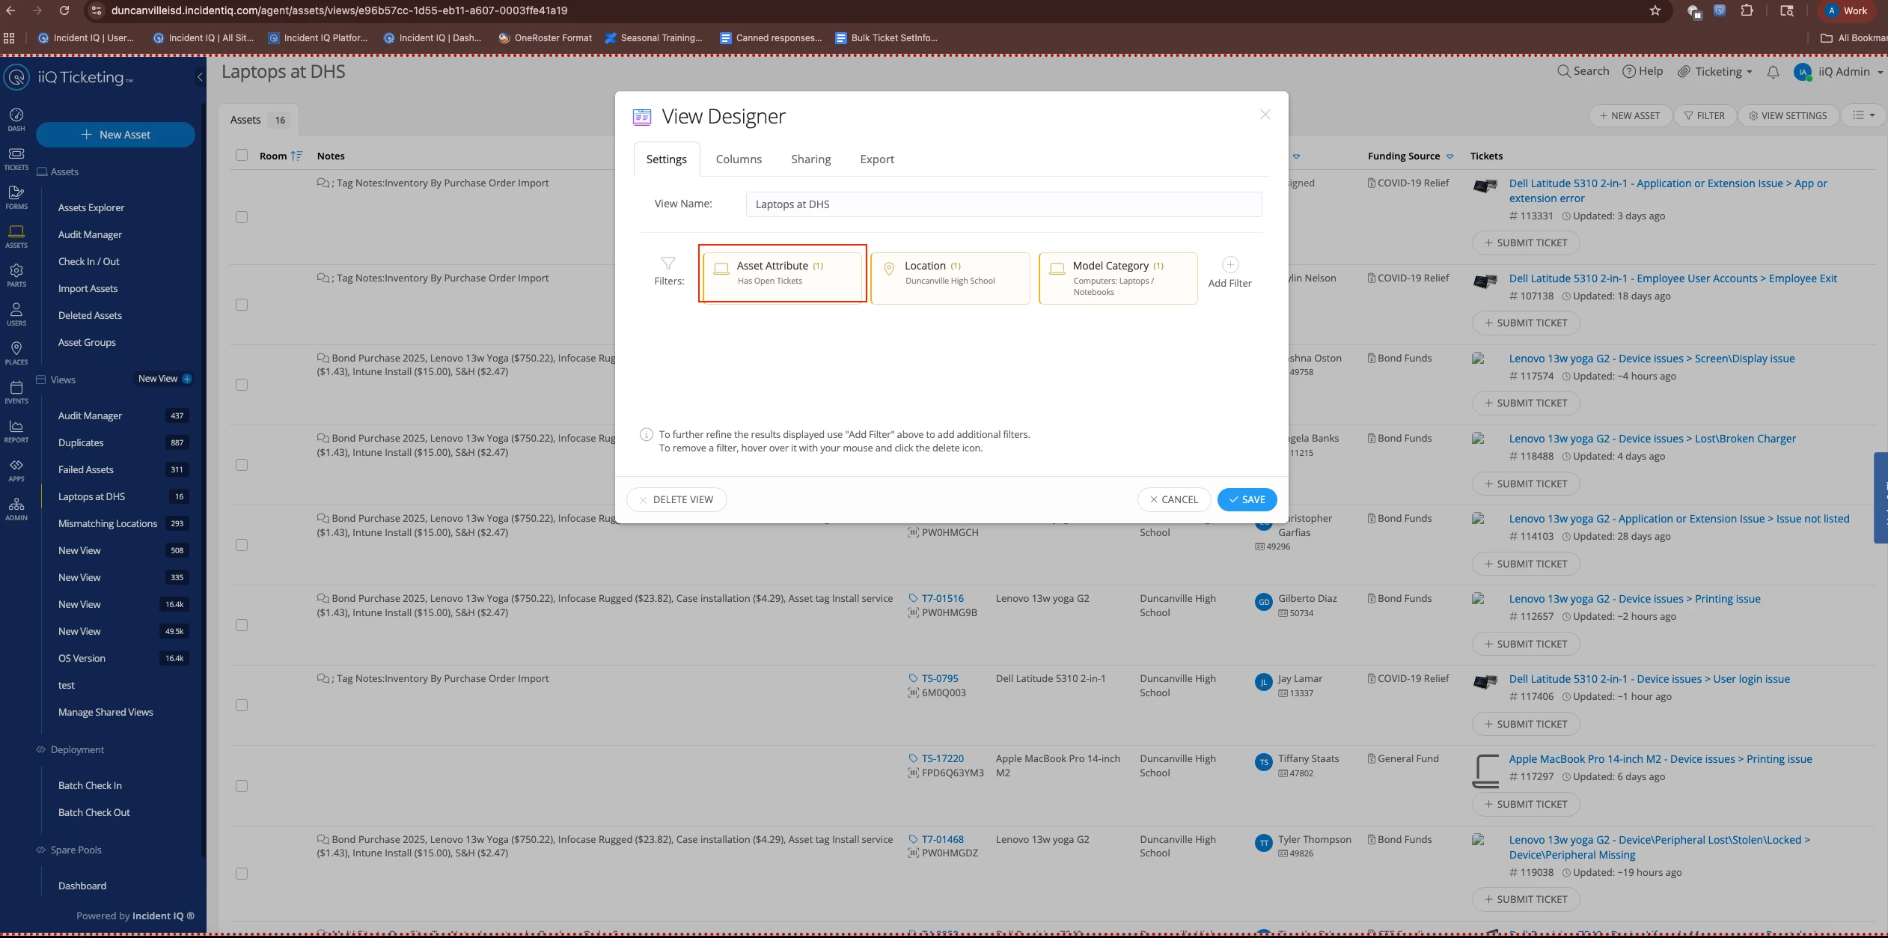The width and height of the screenshot is (1888, 938).
Task: Open the Apps sidebar icon
Action: point(16,469)
